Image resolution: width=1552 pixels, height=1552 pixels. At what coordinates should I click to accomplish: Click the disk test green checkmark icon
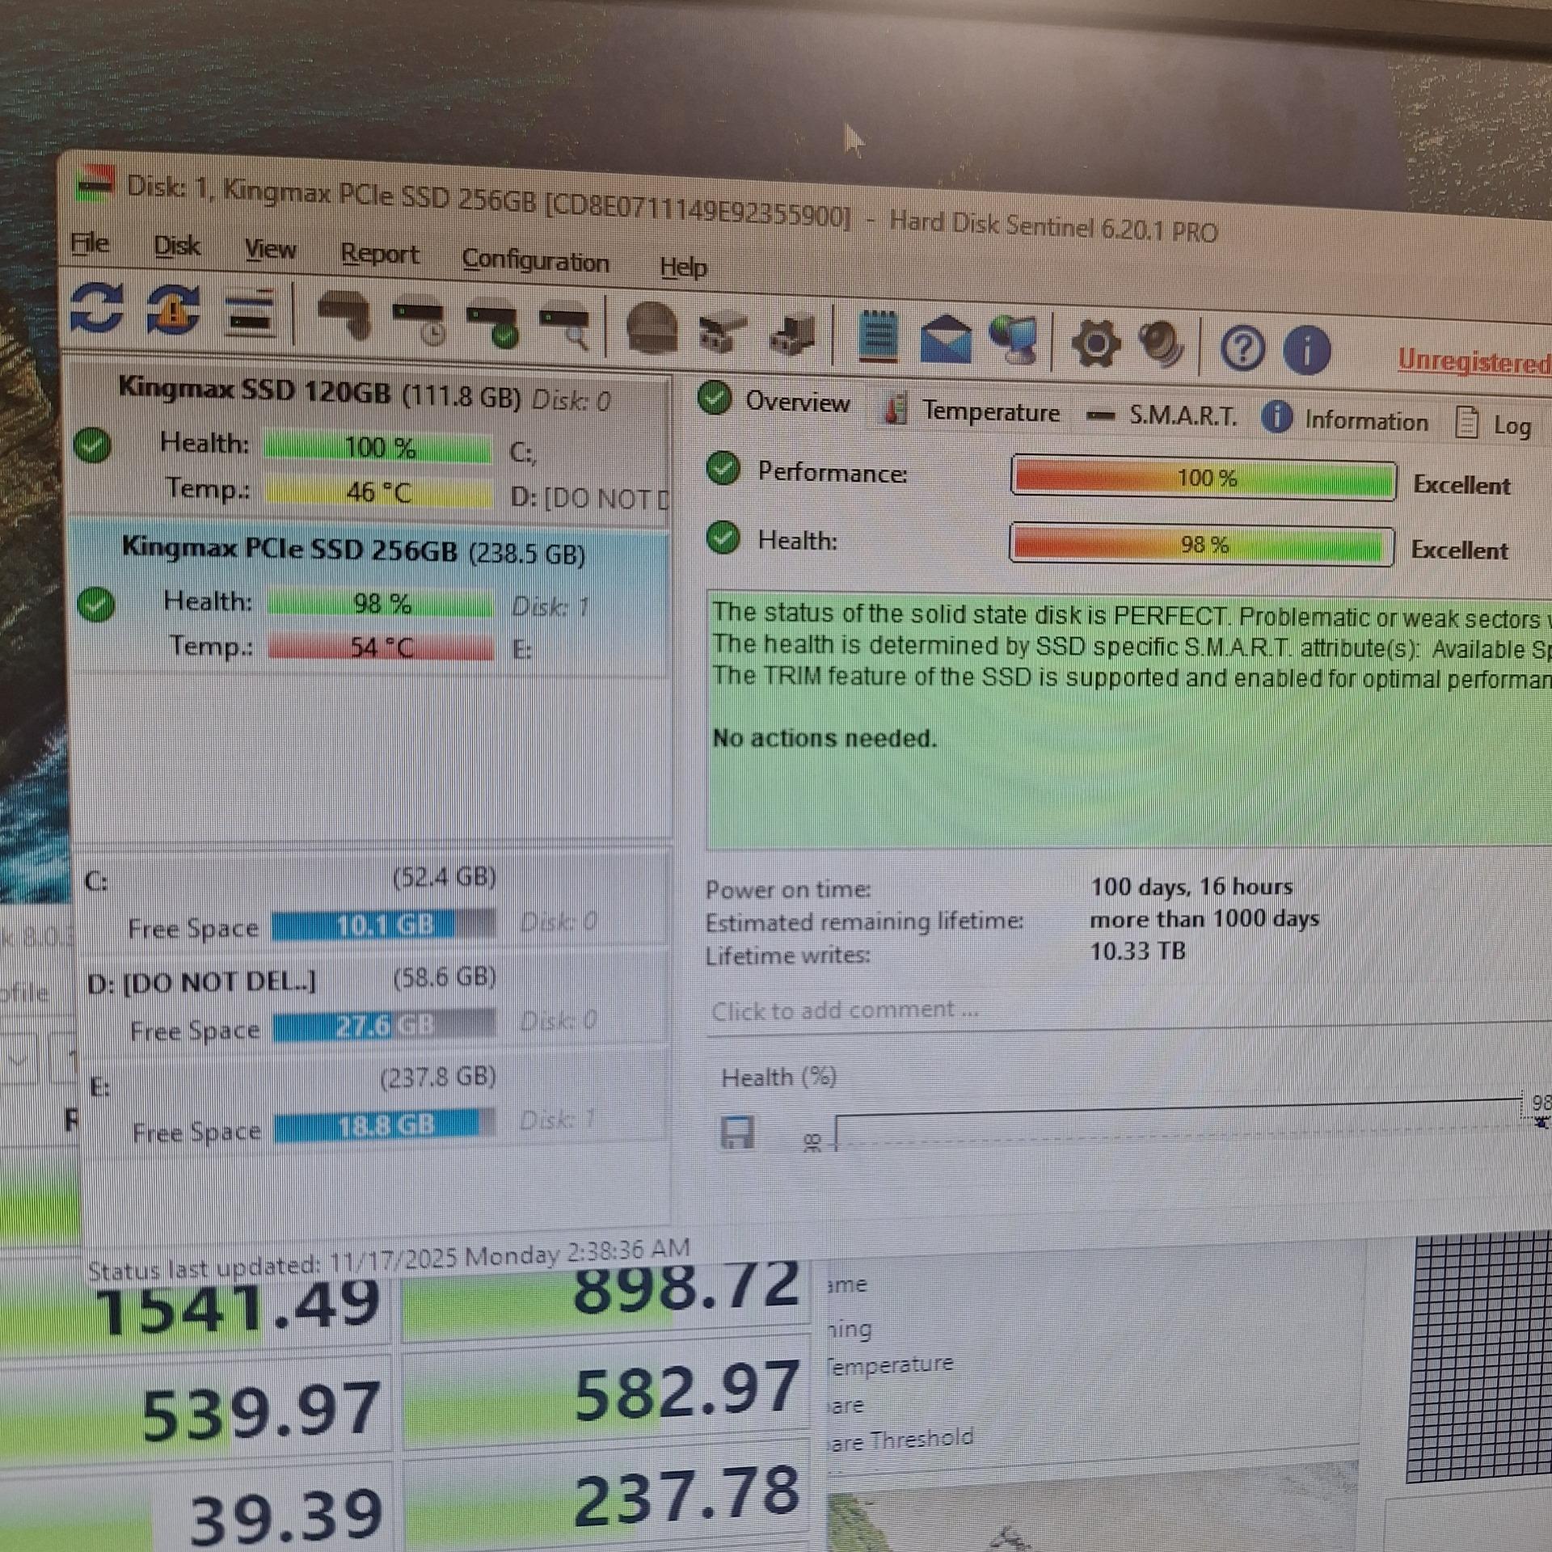point(493,323)
